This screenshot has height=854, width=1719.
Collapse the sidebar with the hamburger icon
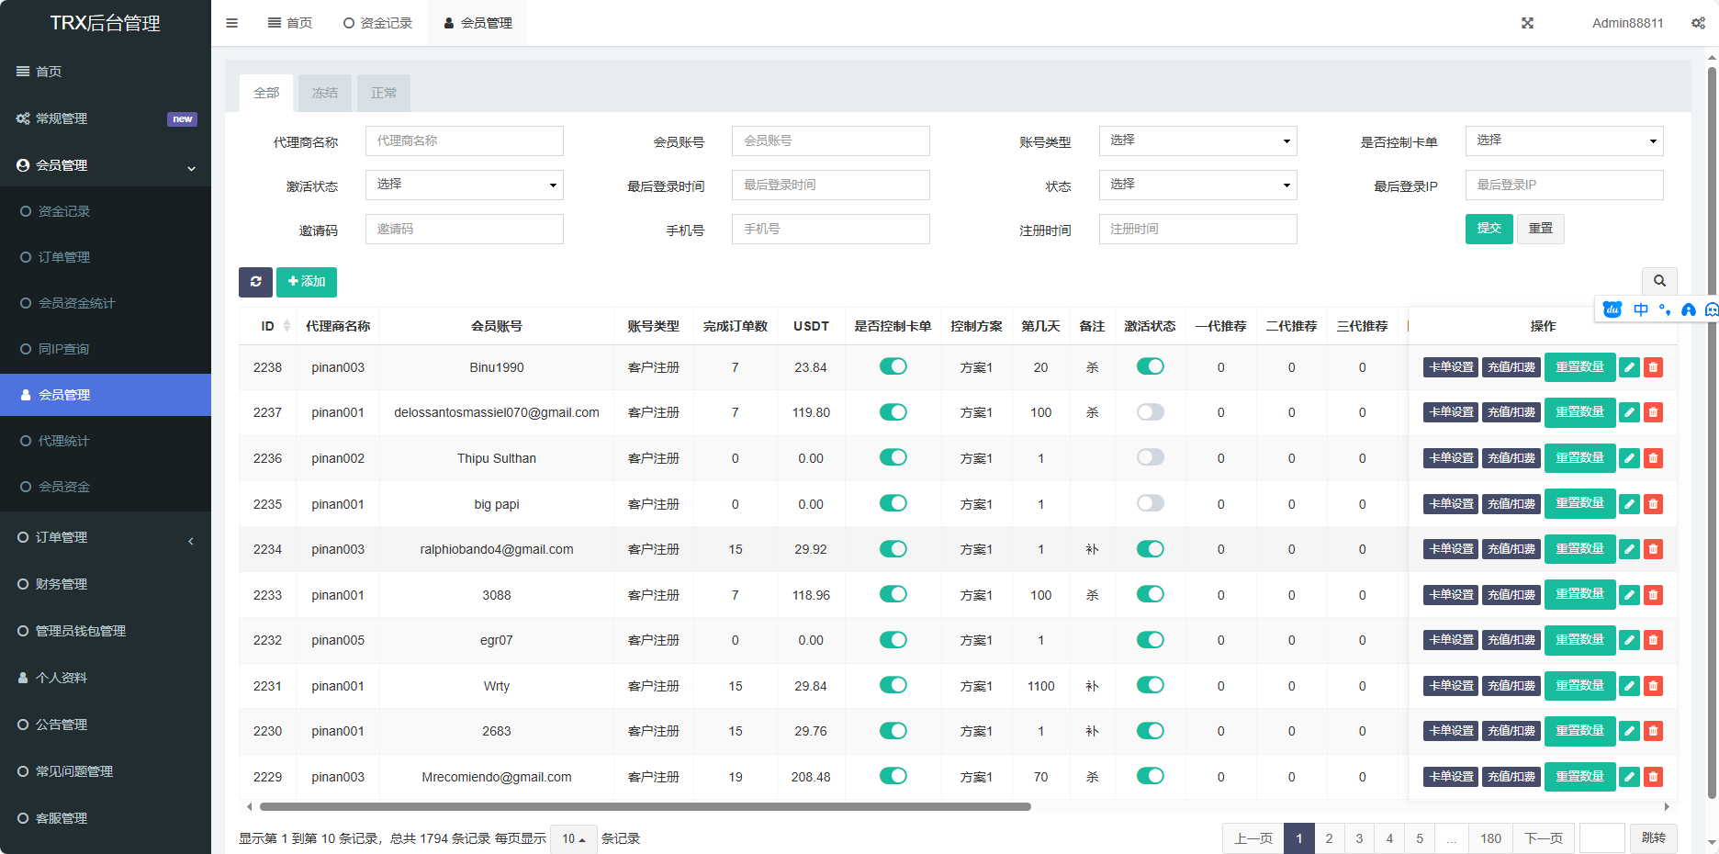[231, 23]
